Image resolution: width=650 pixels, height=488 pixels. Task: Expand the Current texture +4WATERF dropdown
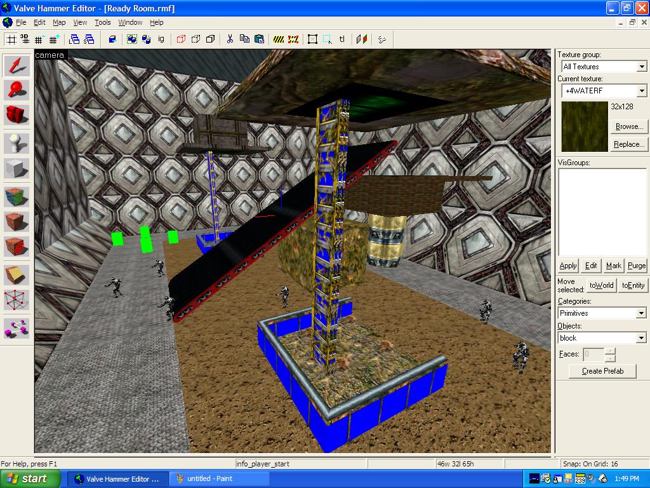coord(642,90)
